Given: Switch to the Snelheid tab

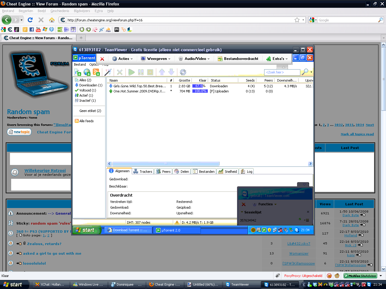Looking at the screenshot, I should [228, 172].
